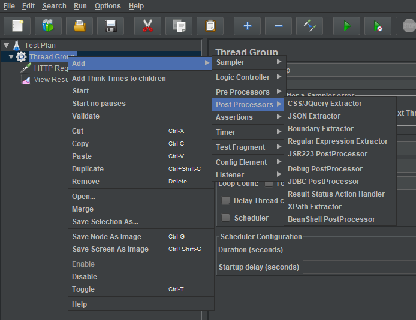The height and width of the screenshot is (320, 416).
Task: Collapse the Thread Group tree node
Action: pos(11,57)
